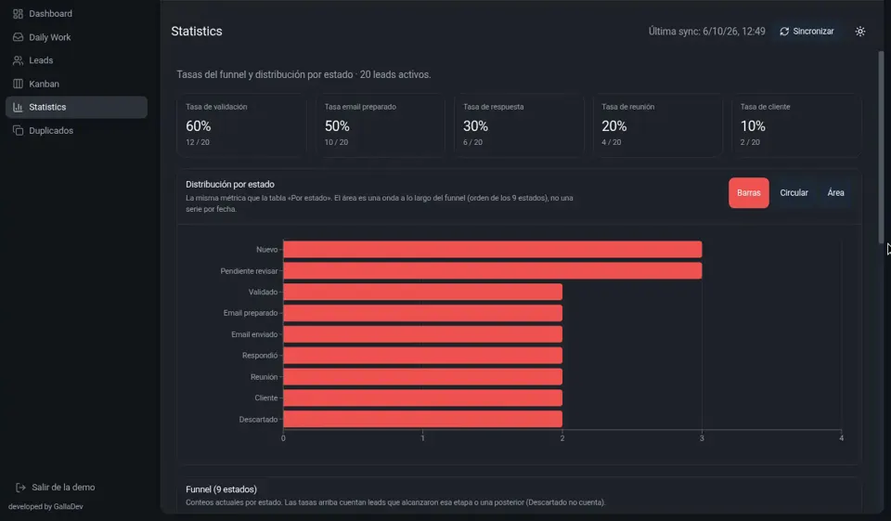Click the Sincronizar button label
Screen dimensions: 891x521
click(813, 32)
